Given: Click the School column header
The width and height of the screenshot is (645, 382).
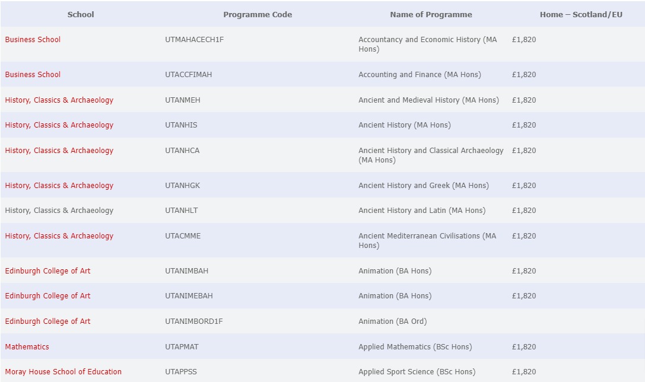Looking at the screenshot, I should pos(81,15).
